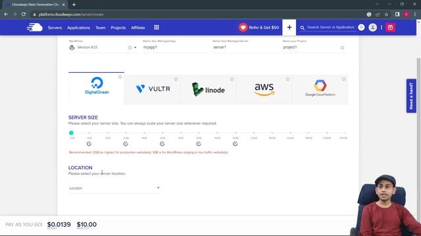Click the WordPress logo icon
The width and height of the screenshot is (421, 236).
click(x=72, y=48)
